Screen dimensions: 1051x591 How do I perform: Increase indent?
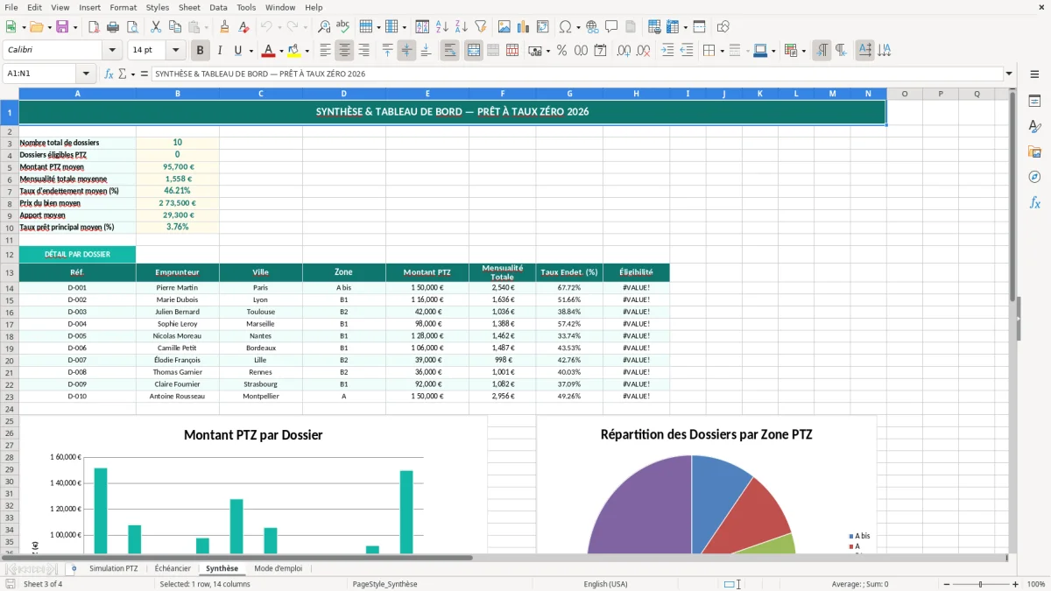tap(667, 51)
